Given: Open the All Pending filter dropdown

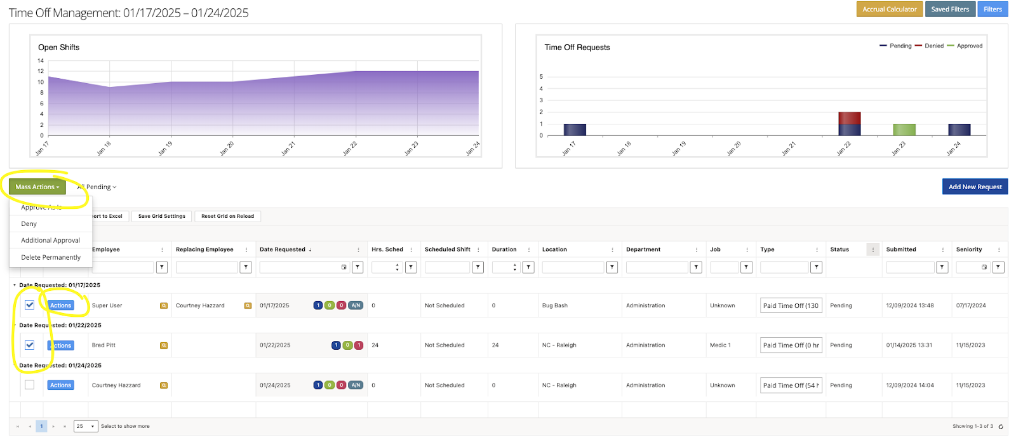Looking at the screenshot, I should pos(98,187).
